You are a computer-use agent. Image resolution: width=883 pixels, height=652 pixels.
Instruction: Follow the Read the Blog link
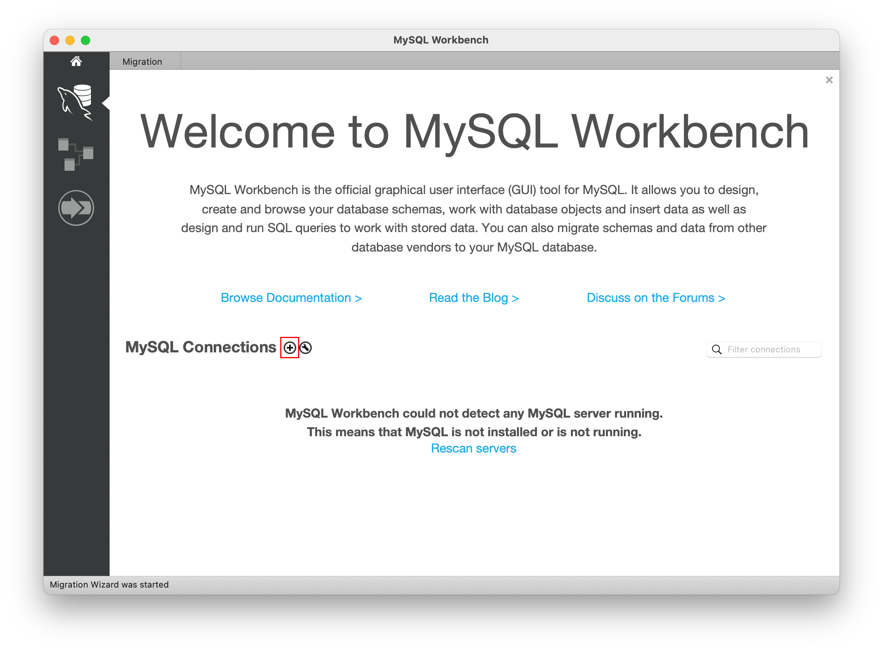(473, 298)
